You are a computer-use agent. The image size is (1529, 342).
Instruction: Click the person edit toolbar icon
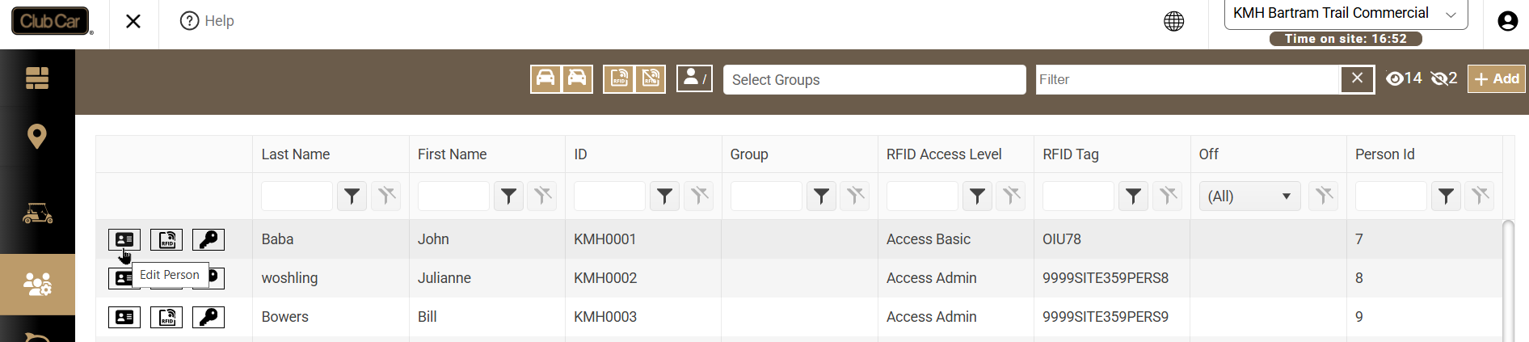(x=694, y=79)
